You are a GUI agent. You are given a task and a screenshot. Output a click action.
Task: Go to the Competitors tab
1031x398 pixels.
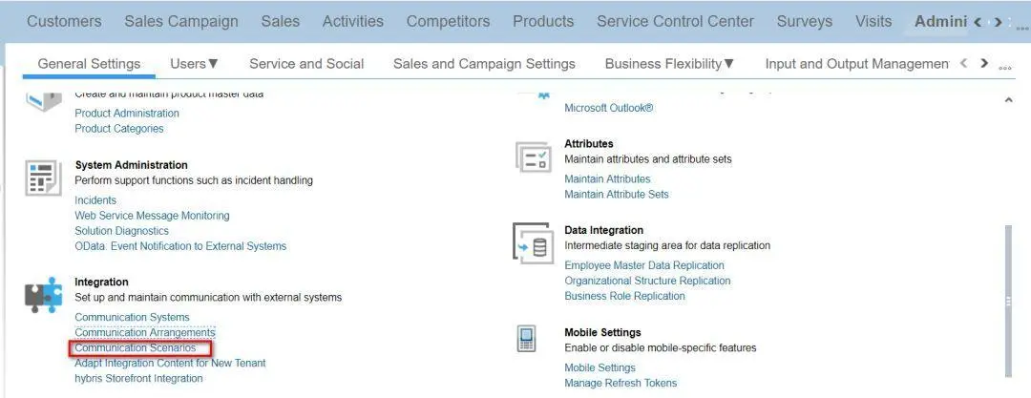pyautogui.click(x=448, y=21)
